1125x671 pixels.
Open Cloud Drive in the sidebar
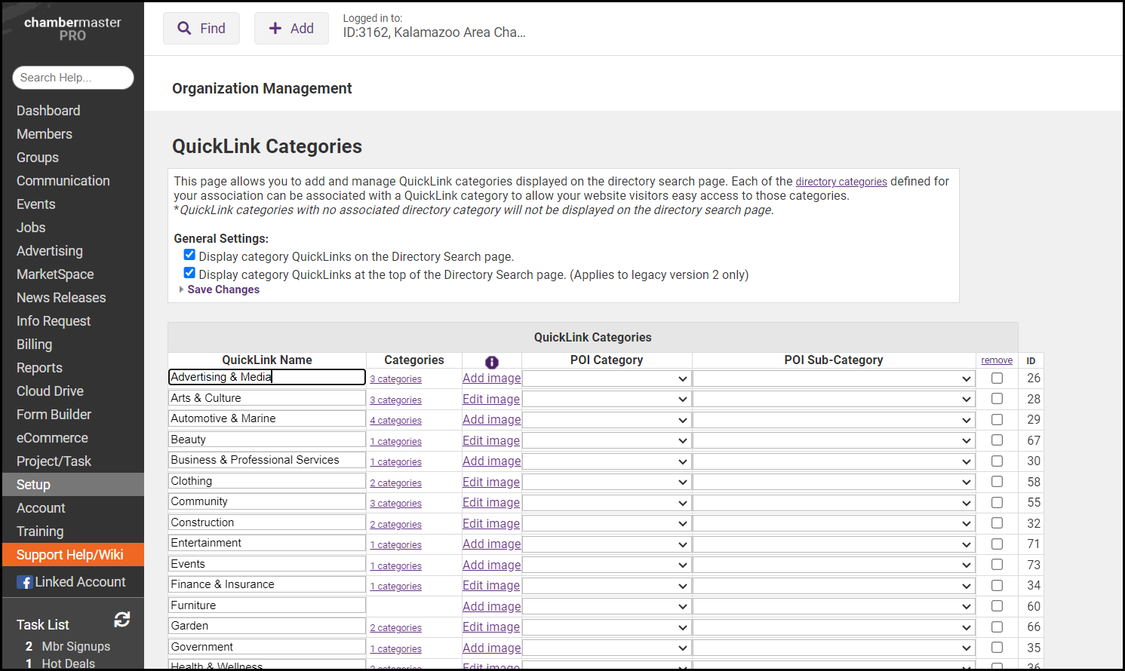pyautogui.click(x=50, y=391)
